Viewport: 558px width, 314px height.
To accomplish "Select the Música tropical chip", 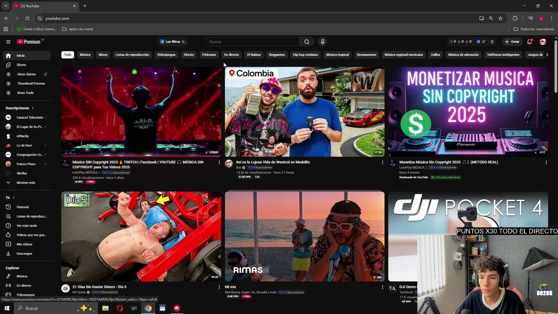I will 337,55.
